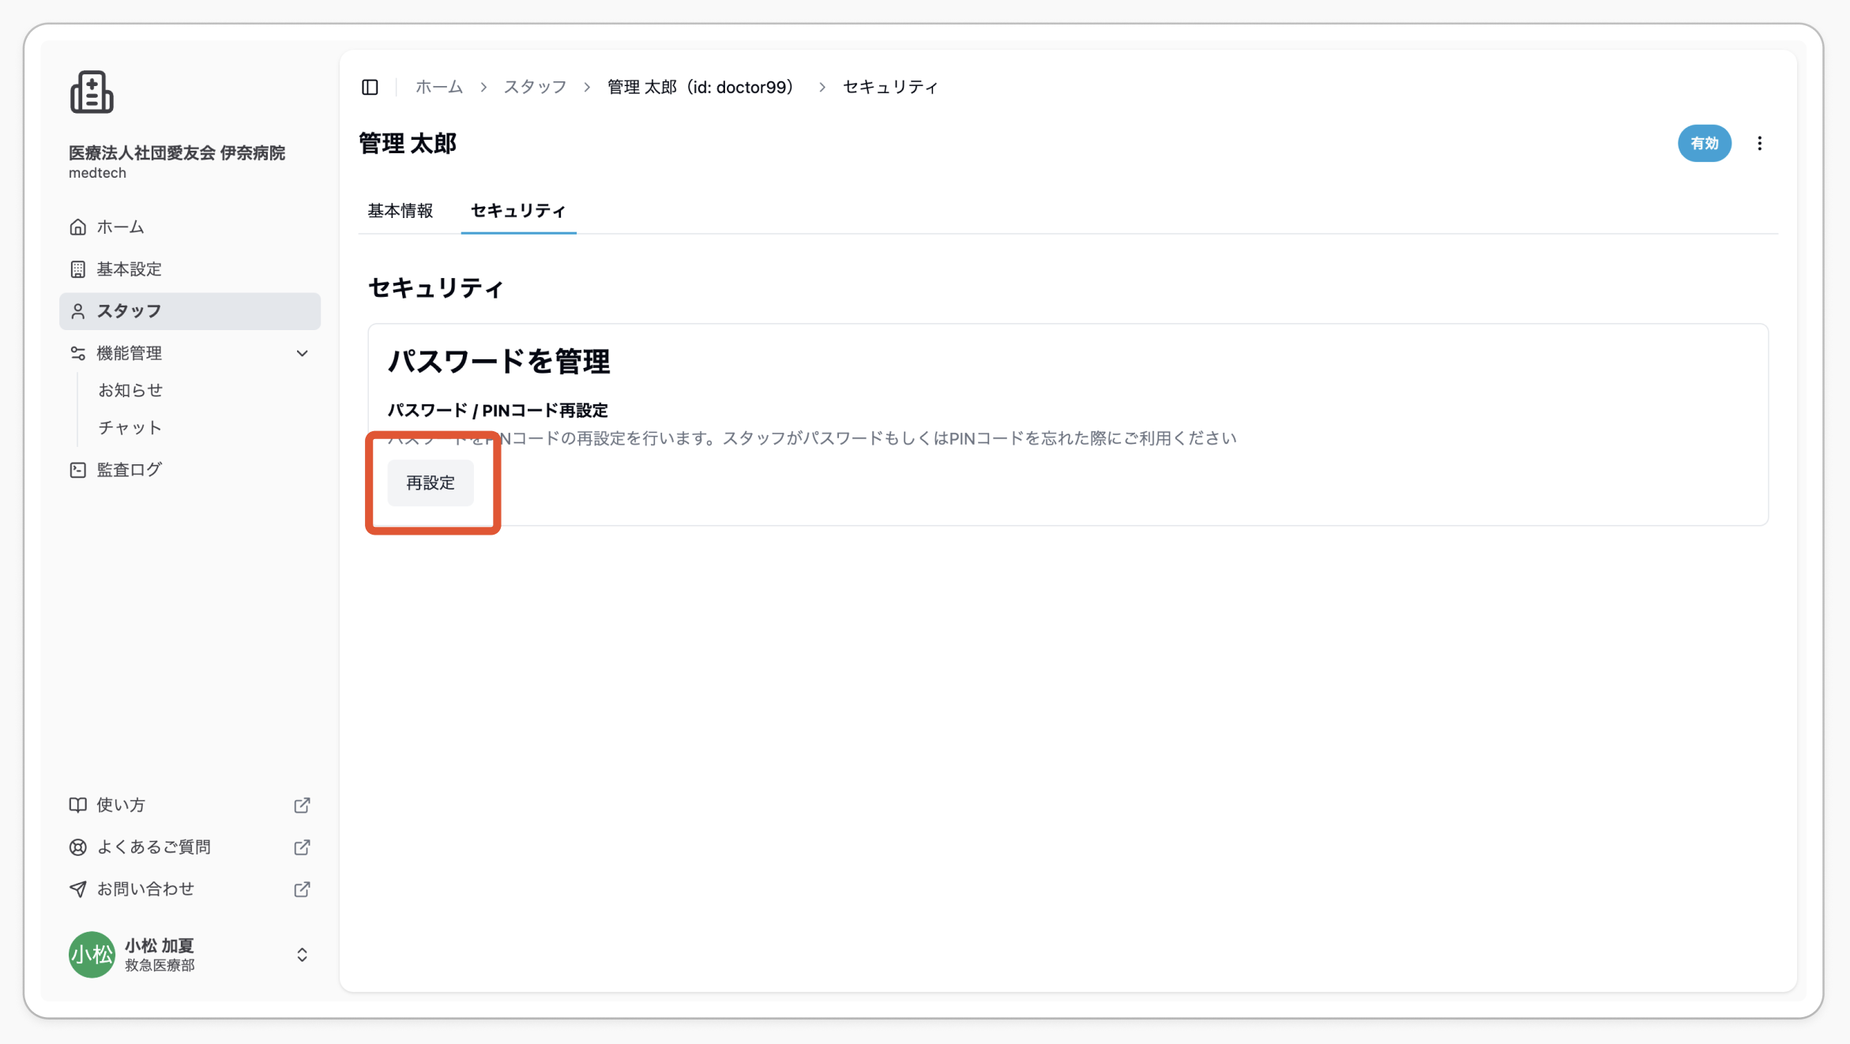
Task: Click the medtech label
Action: (97, 173)
